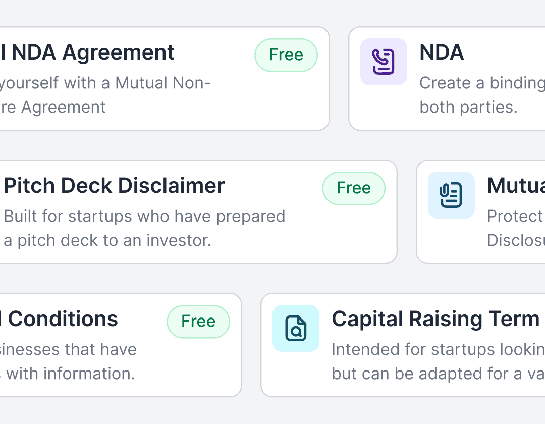This screenshot has height=424, width=545.
Task: Open the Pitch Deck Disclaimer template
Action: (197, 212)
